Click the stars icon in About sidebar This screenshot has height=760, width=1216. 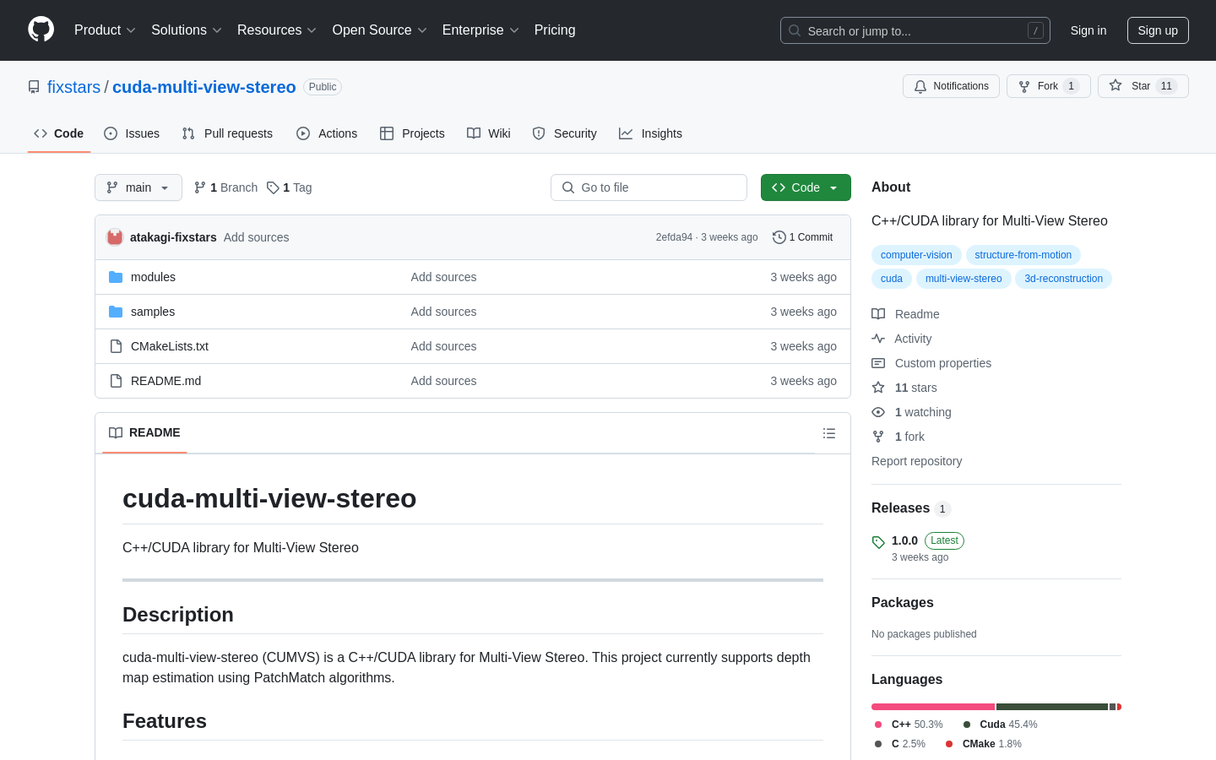click(x=878, y=388)
